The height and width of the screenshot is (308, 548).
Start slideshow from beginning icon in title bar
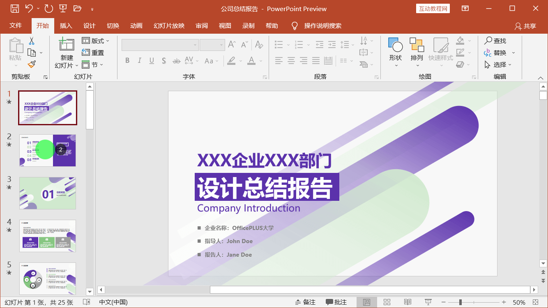(x=63, y=8)
